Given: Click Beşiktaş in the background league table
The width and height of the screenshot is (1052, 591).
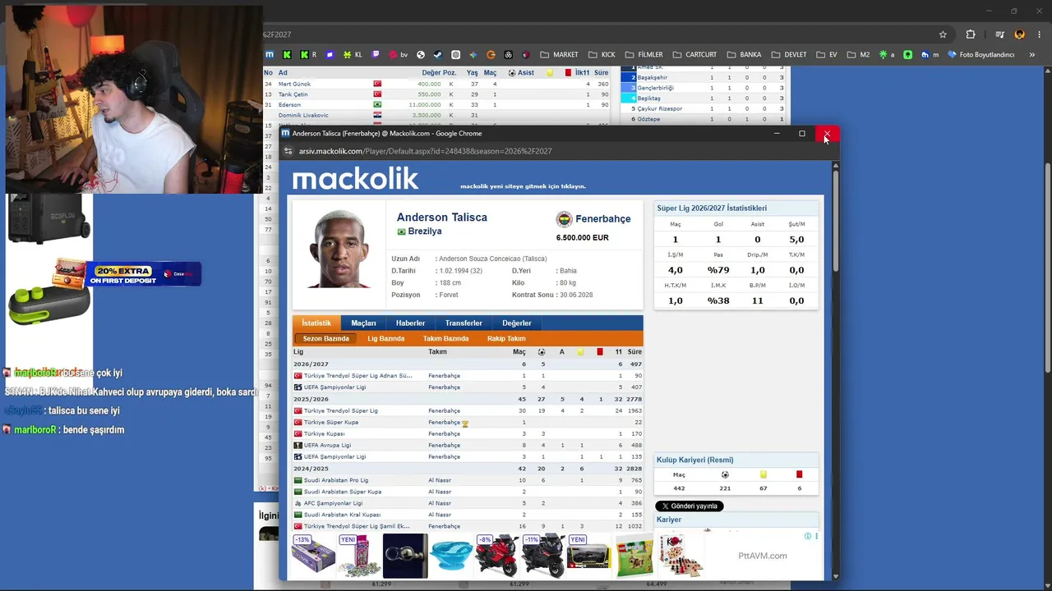Looking at the screenshot, I should [x=649, y=98].
